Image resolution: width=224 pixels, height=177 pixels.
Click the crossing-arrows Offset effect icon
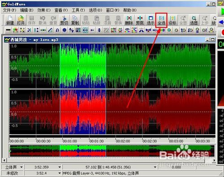click(x=71, y=30)
